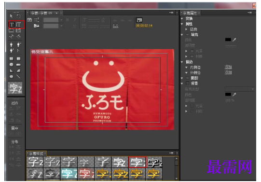The height and width of the screenshot is (182, 261).
Task: Collapse the 外侧边 outer strokes row
Action: pos(186,73)
